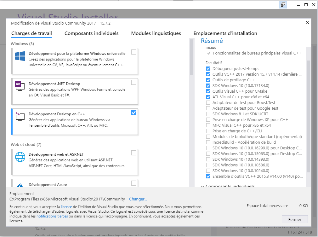Tick the Développement Azure workload checkbox
The height and width of the screenshot is (237, 318).
coord(133,183)
